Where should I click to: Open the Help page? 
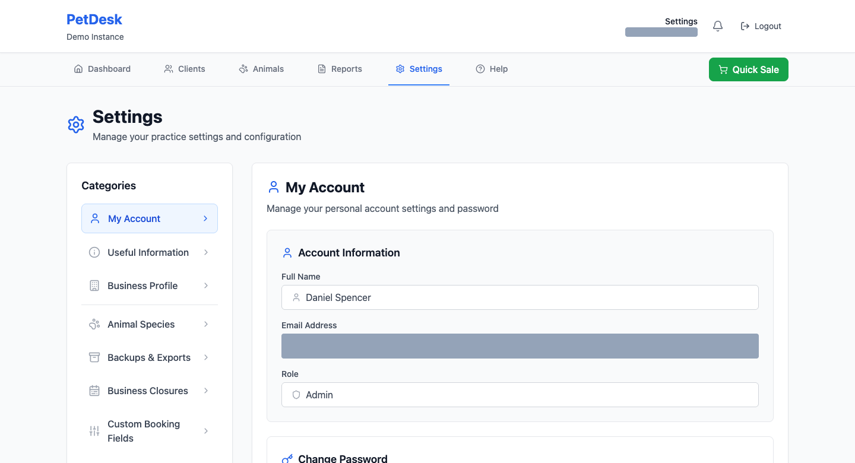(492, 69)
